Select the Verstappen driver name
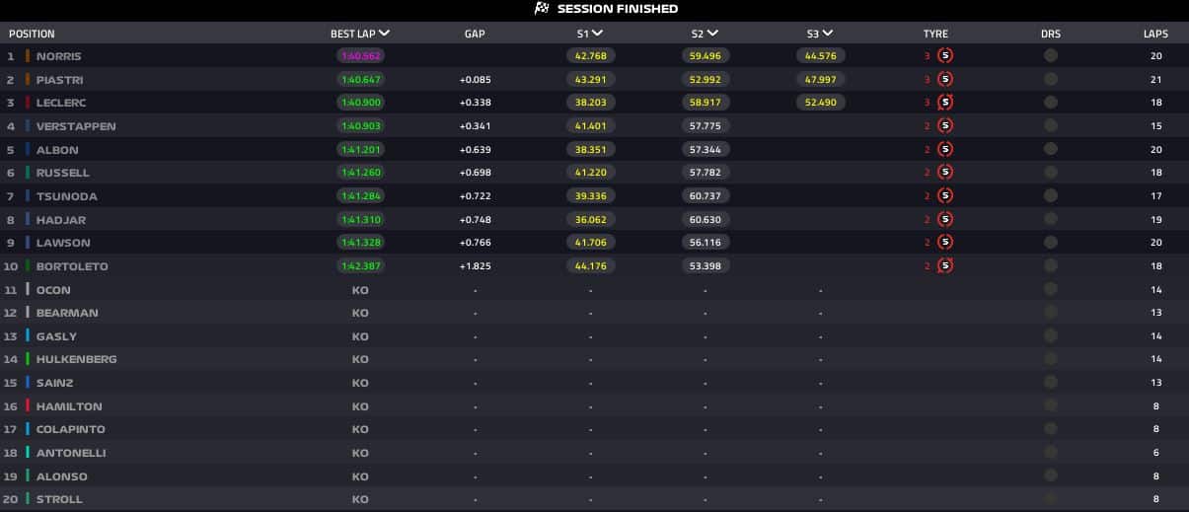The height and width of the screenshot is (512, 1189). [x=76, y=126]
